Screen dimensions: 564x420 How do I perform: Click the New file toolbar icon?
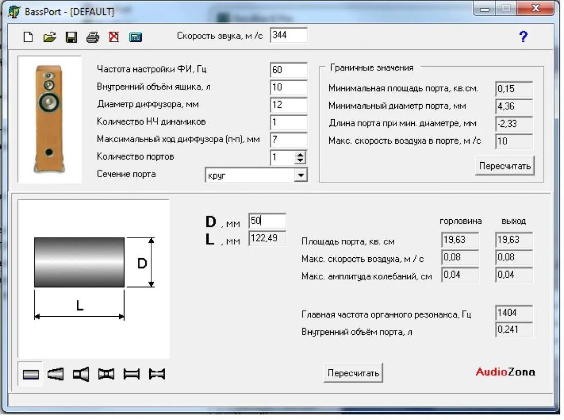click(x=28, y=37)
